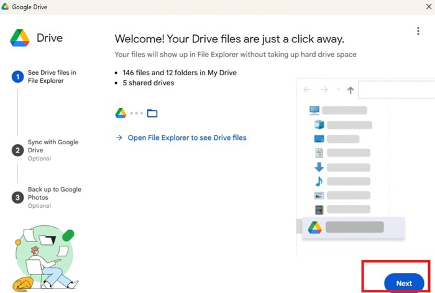Click the 3D cube icon in Explorer tree

tap(319, 124)
